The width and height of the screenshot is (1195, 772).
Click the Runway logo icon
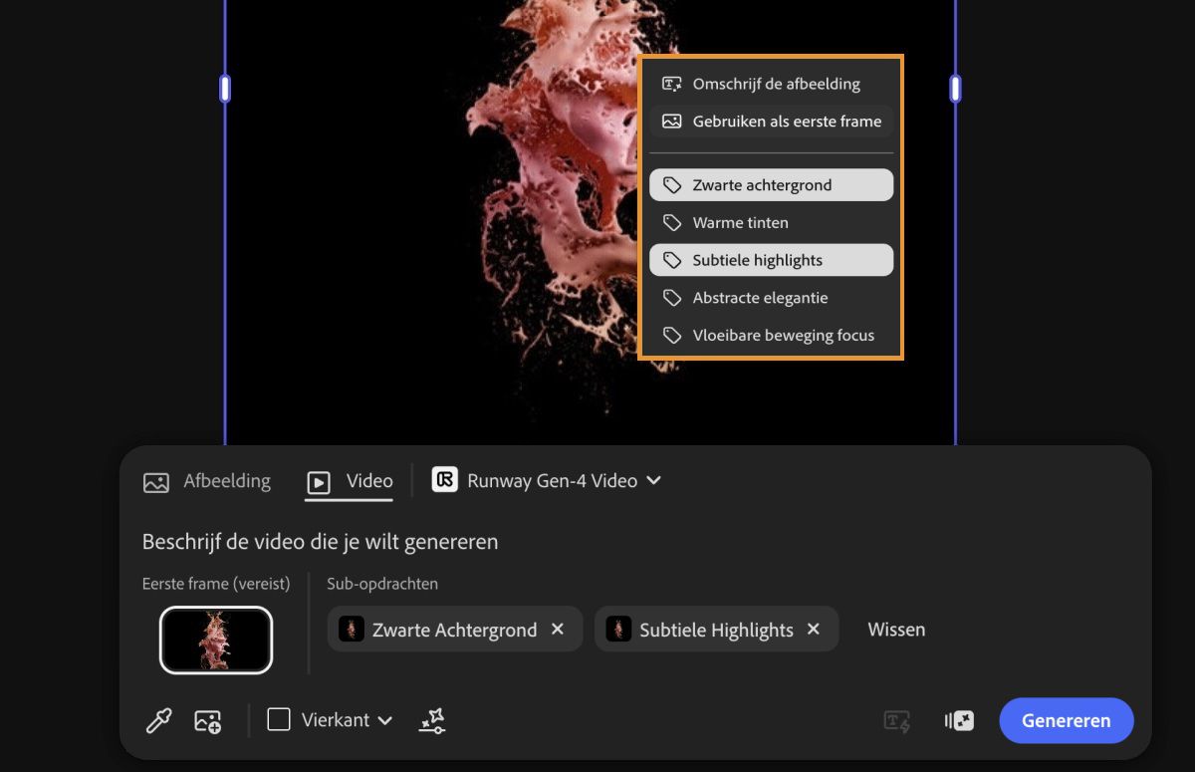pyautogui.click(x=444, y=480)
